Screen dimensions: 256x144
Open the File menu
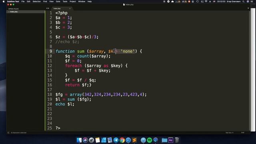coord(23,2)
